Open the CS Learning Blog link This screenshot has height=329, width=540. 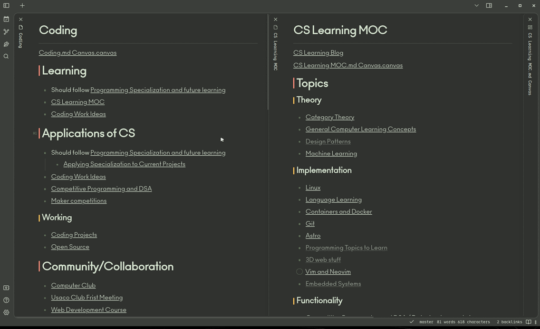coord(318,53)
